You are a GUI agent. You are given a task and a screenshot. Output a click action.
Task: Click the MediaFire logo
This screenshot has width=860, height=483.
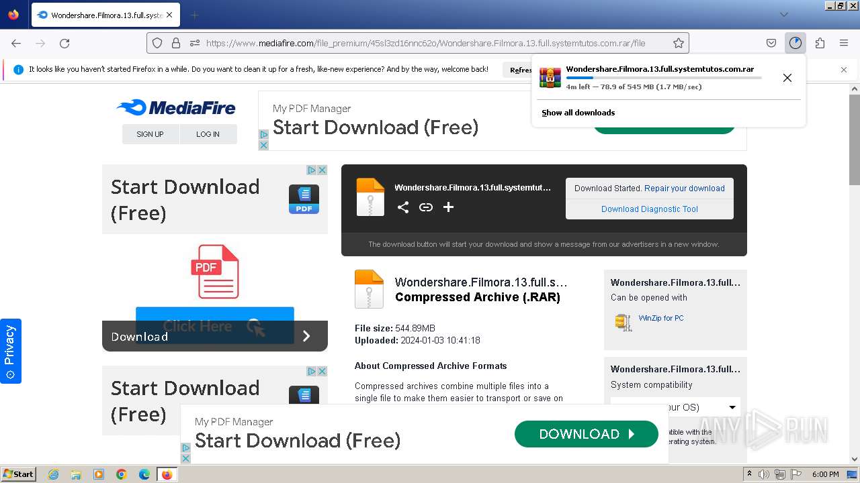click(176, 107)
